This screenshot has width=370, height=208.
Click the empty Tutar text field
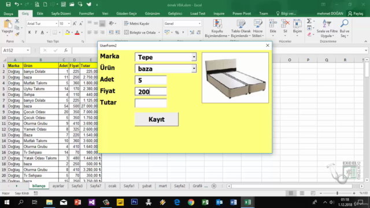pos(151,103)
